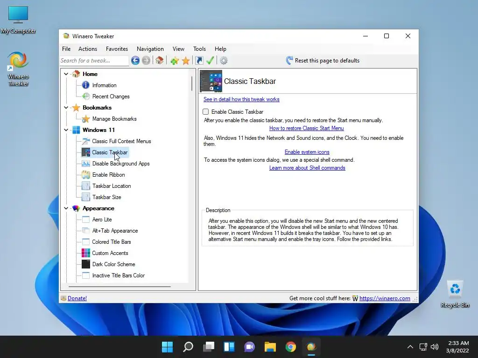This screenshot has height=358, width=478.
Task: Open 'See in detail how this tweak works' link
Action: point(241,99)
